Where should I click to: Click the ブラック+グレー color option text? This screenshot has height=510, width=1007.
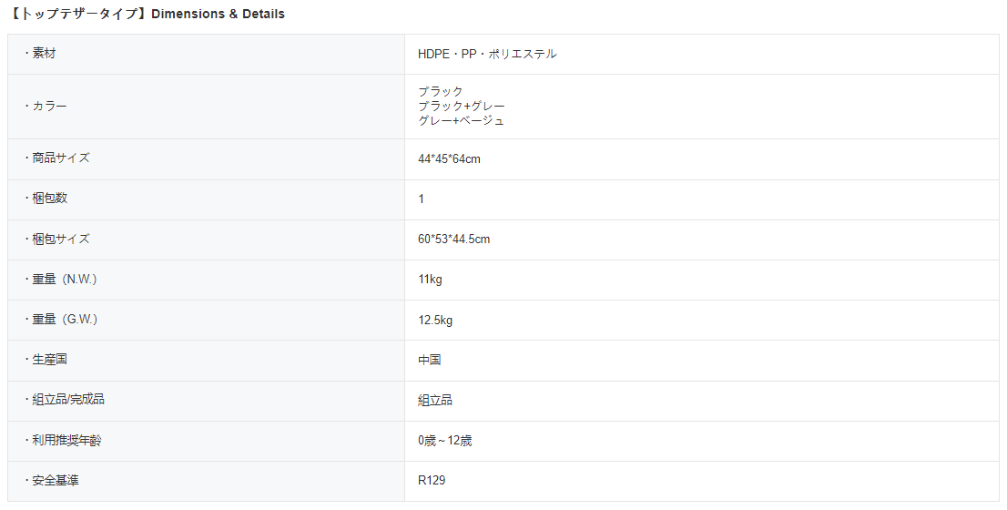[x=462, y=106]
